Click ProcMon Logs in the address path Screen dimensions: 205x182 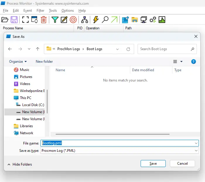coord(69,49)
